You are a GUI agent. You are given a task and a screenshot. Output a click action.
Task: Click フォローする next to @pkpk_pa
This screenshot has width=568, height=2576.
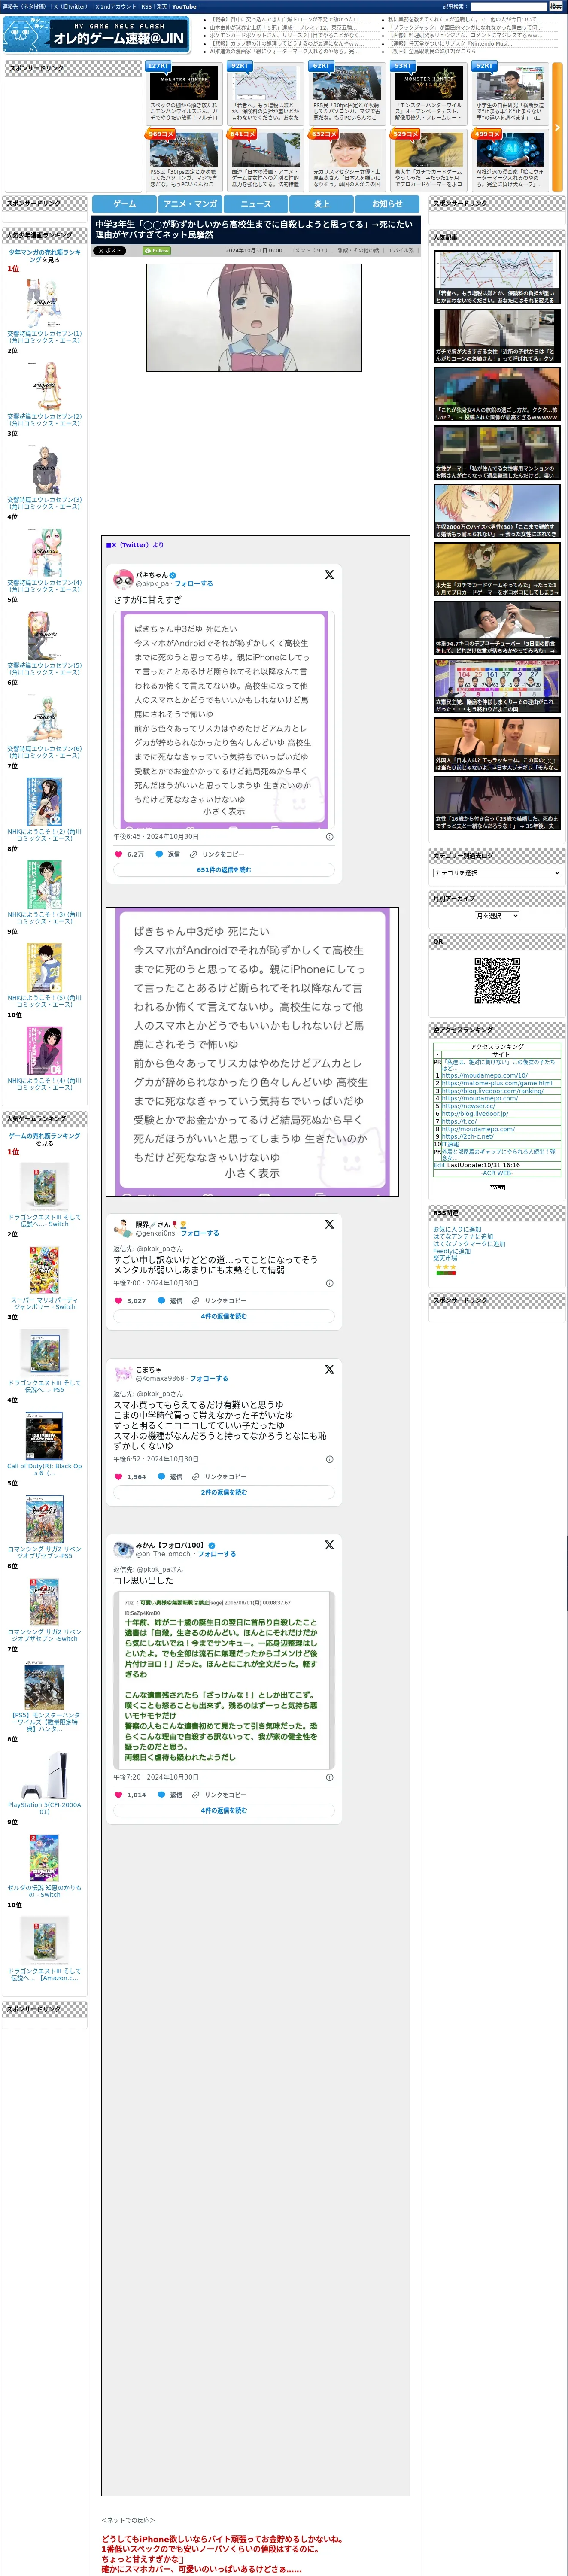(x=194, y=584)
